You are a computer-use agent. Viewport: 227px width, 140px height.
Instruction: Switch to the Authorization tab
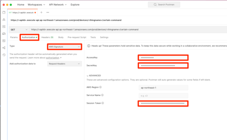tap(29, 37)
